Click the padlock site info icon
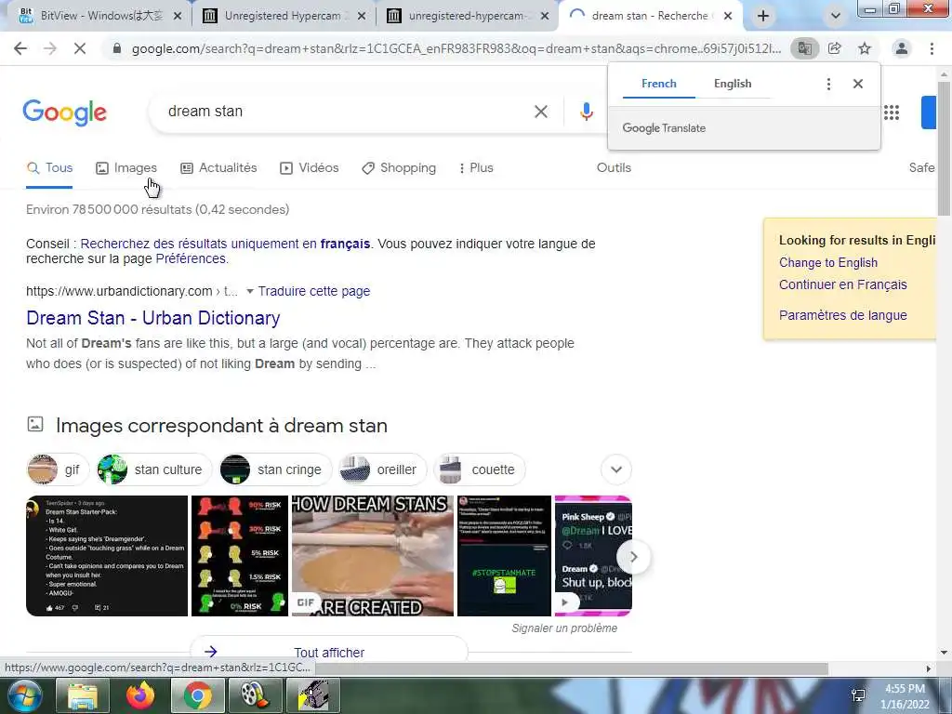 (x=117, y=48)
